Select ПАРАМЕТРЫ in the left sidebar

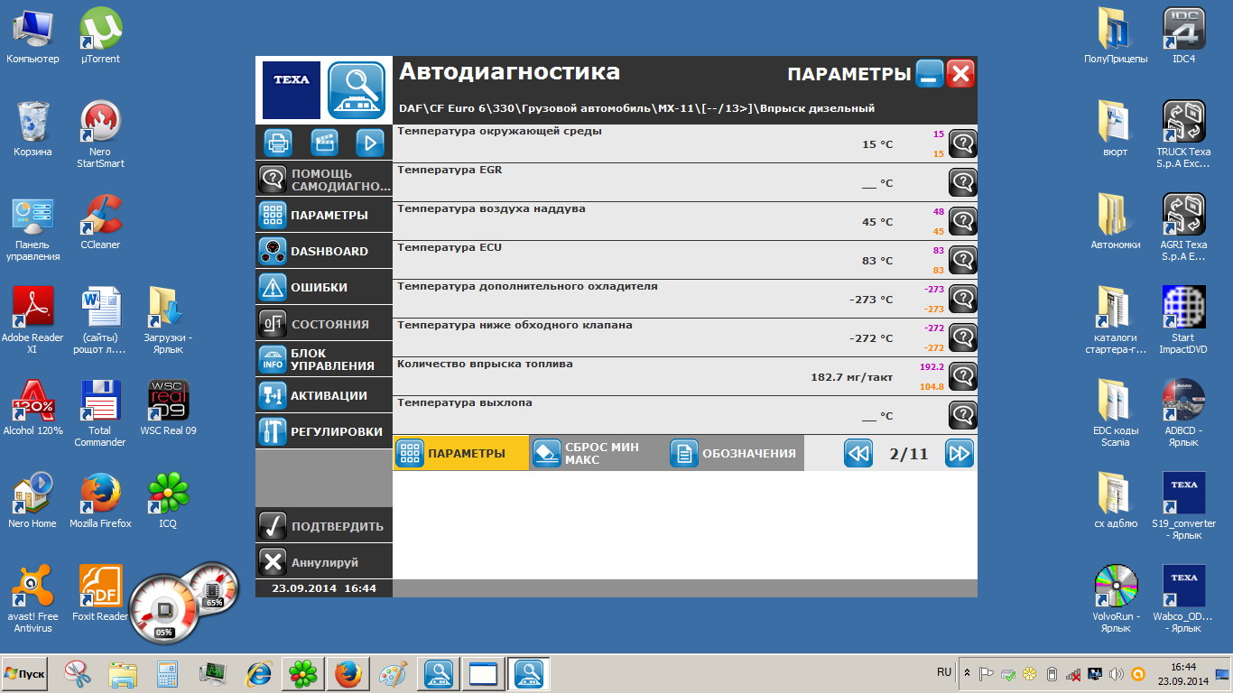pyautogui.click(x=324, y=216)
